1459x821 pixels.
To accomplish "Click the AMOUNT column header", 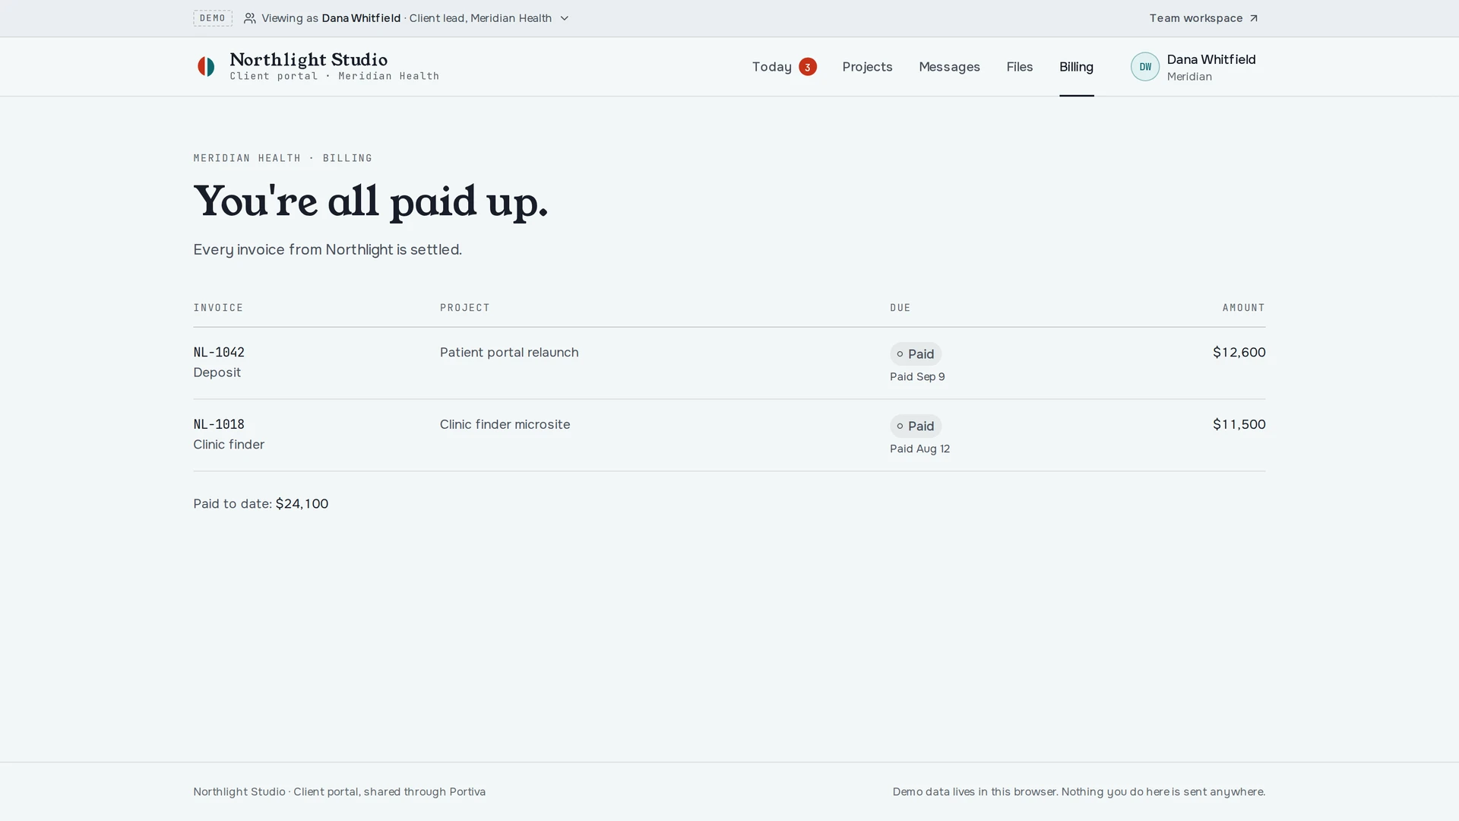I will pyautogui.click(x=1243, y=308).
